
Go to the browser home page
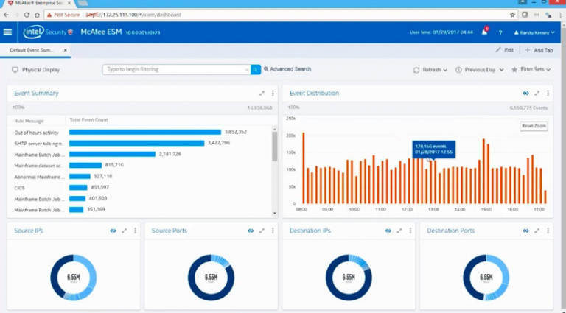[x=37, y=15]
